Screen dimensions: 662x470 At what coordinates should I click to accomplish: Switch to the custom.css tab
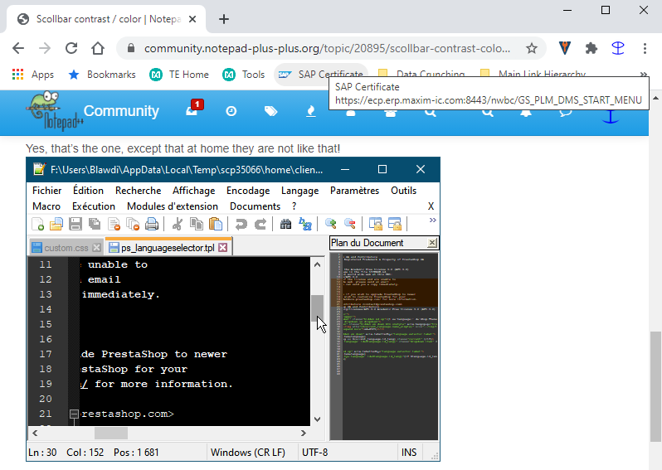66,248
